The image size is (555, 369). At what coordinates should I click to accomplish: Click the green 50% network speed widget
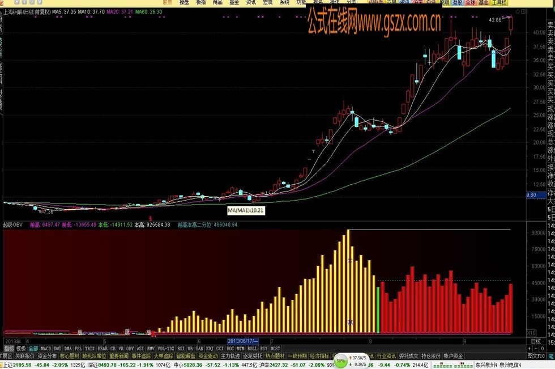pyautogui.click(x=341, y=361)
